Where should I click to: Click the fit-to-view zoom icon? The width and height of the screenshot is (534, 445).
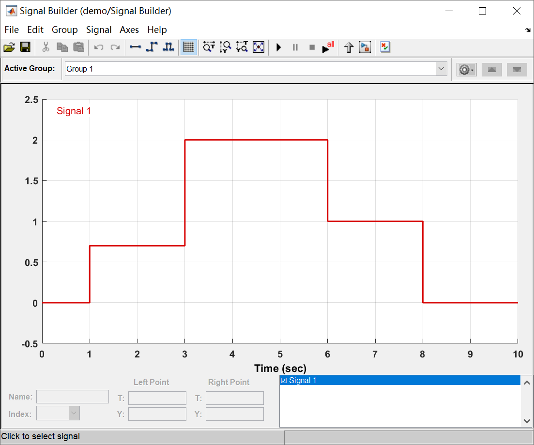coord(259,47)
